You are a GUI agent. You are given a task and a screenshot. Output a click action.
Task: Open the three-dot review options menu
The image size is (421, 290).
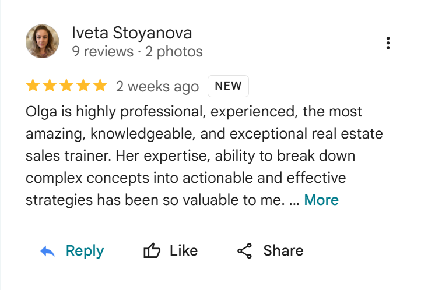388,43
